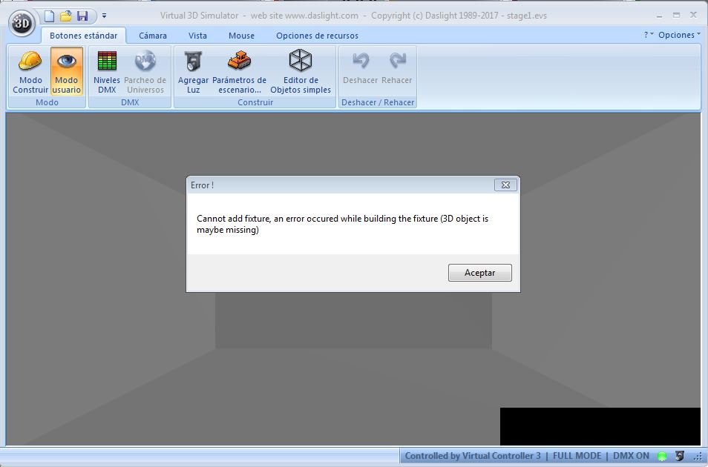Click the Construir group label
This screenshot has width=708, height=467.
[x=255, y=102]
